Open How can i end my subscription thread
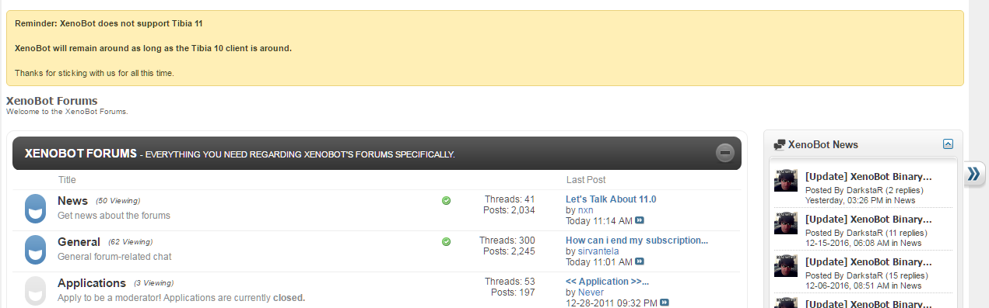Viewport: 989px width, 308px height. pyautogui.click(x=637, y=241)
